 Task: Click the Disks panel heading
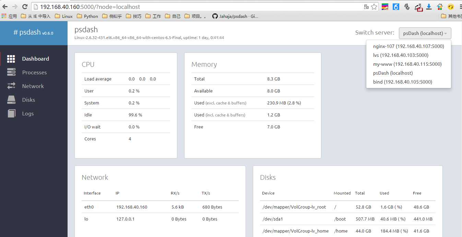click(x=268, y=177)
